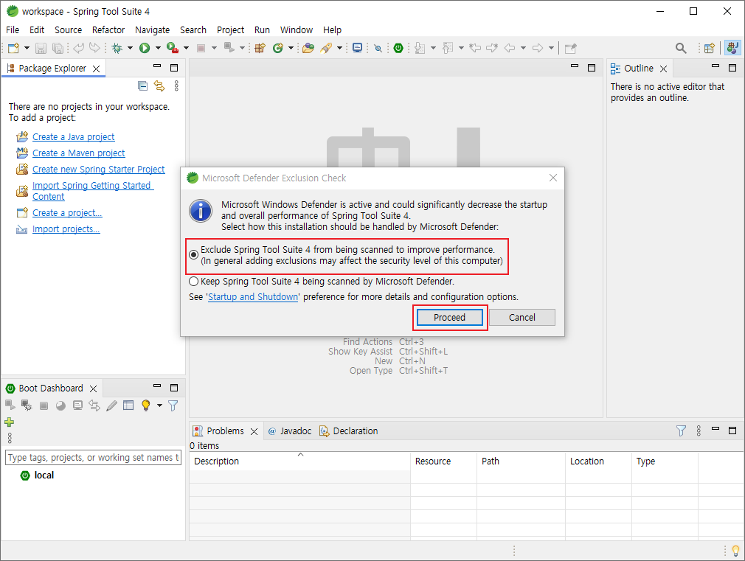This screenshot has height=561, width=745.
Task: Open the Startup and Shutdown preference link
Action: tap(253, 297)
